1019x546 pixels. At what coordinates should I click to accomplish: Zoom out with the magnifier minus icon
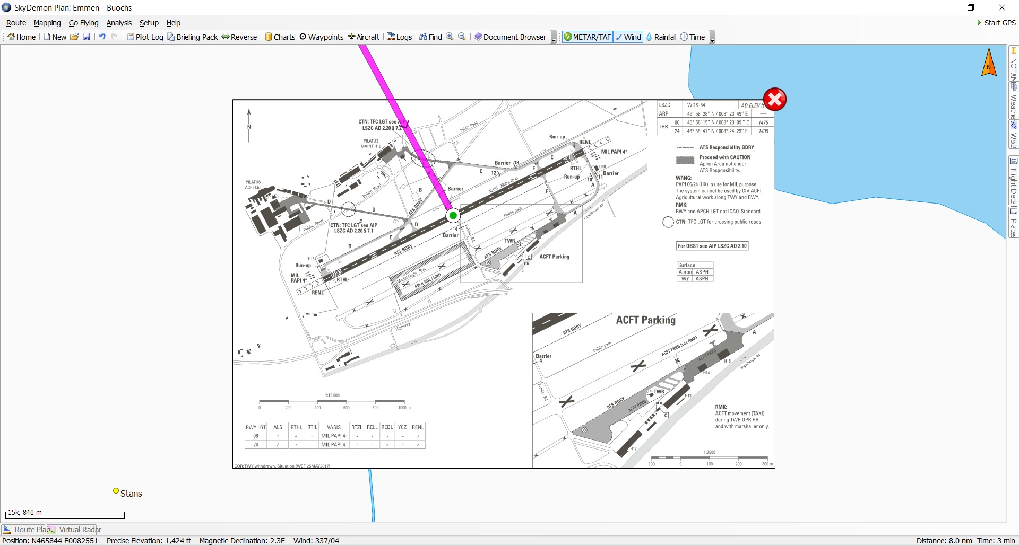tap(462, 37)
